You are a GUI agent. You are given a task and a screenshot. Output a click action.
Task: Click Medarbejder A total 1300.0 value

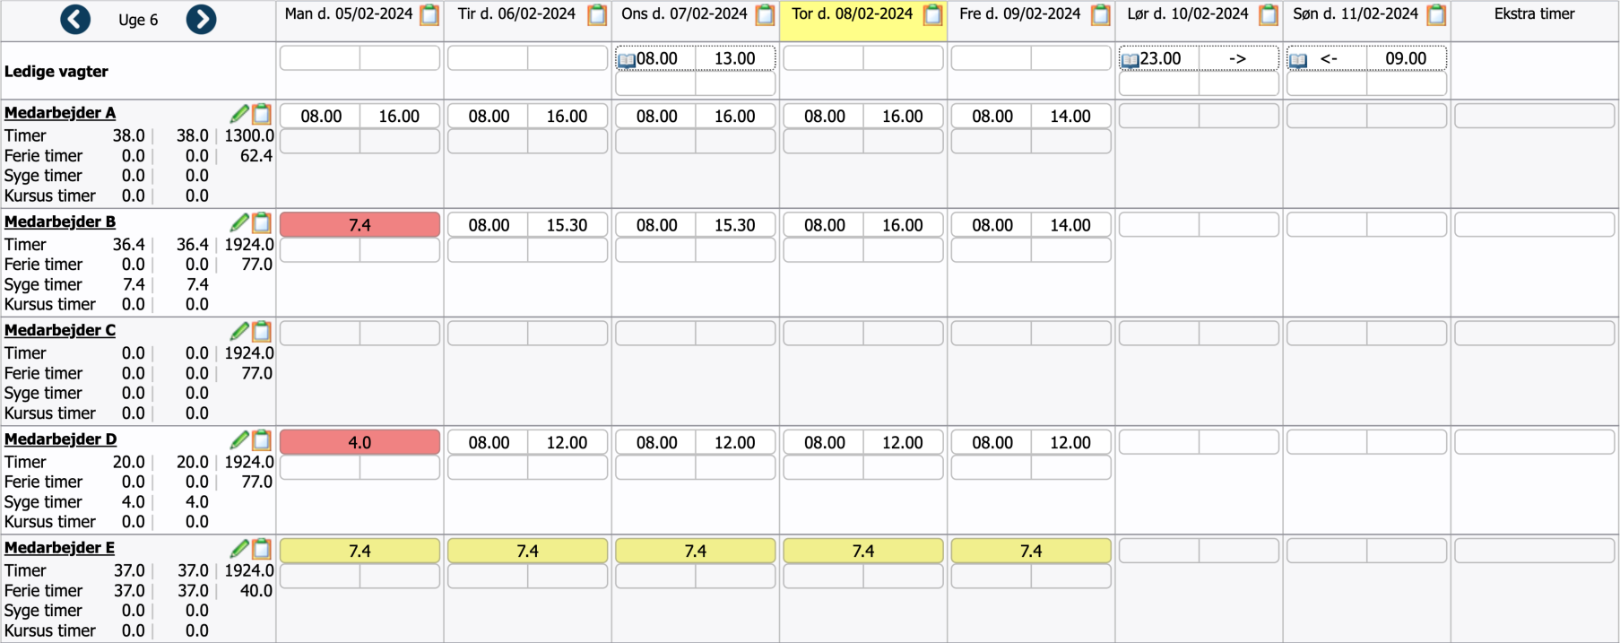(x=249, y=136)
